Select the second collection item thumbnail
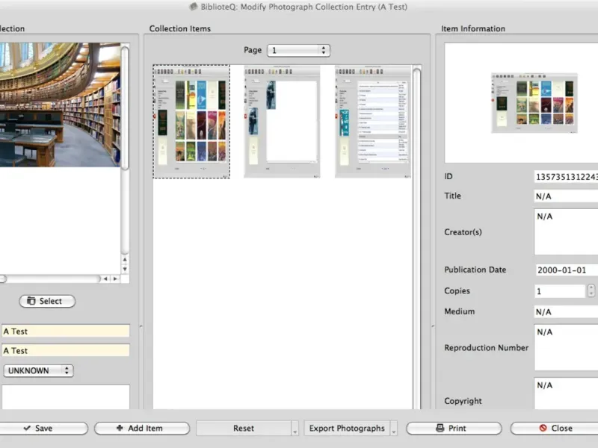Image resolution: width=598 pixels, height=448 pixels. tap(282, 121)
